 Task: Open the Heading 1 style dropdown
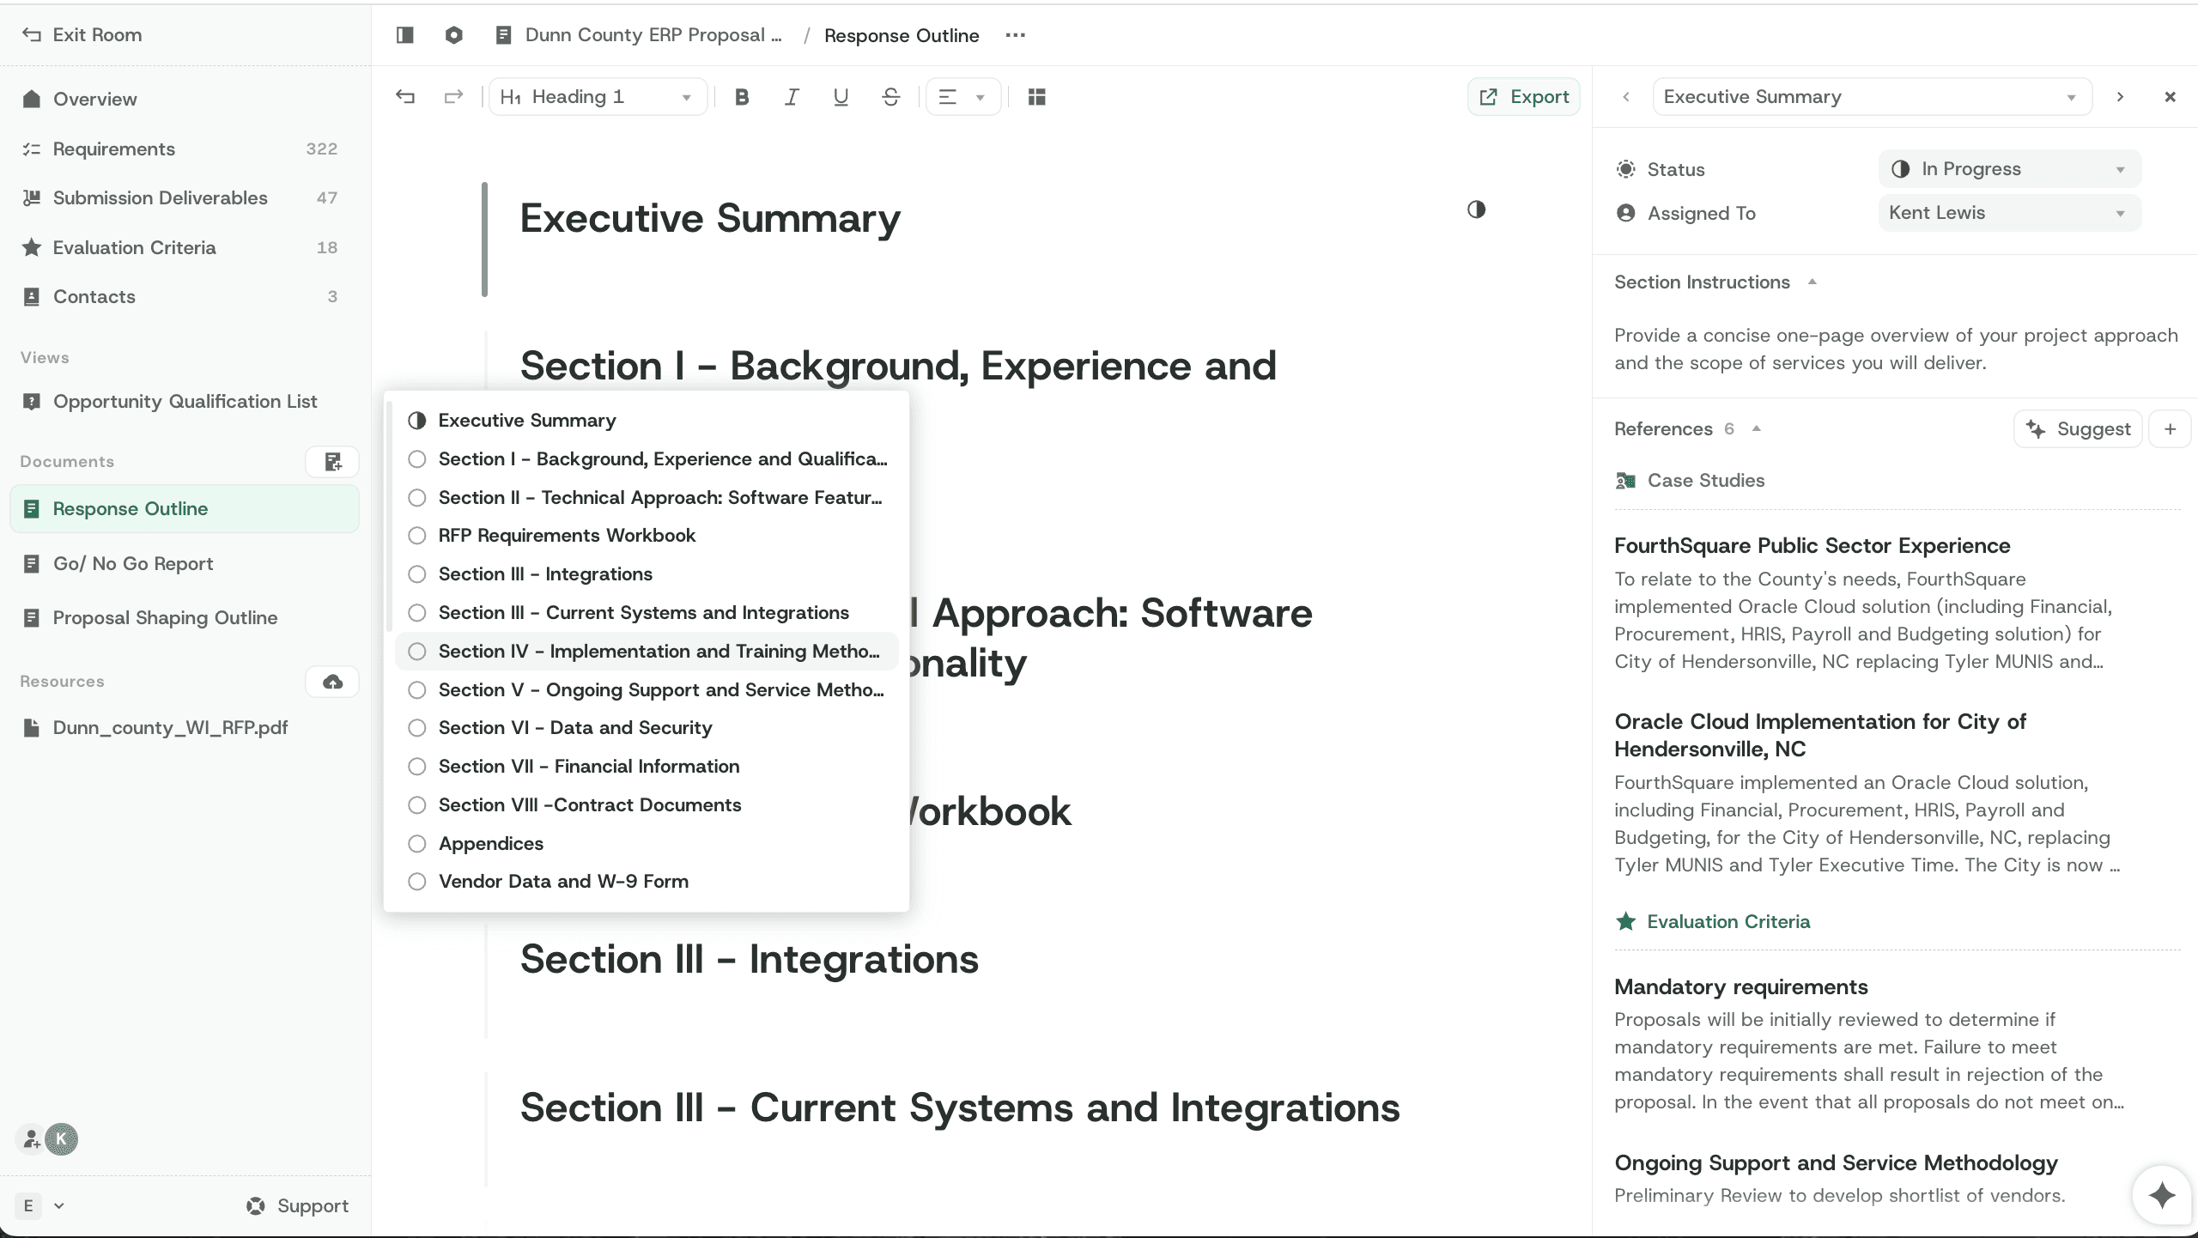pos(598,96)
